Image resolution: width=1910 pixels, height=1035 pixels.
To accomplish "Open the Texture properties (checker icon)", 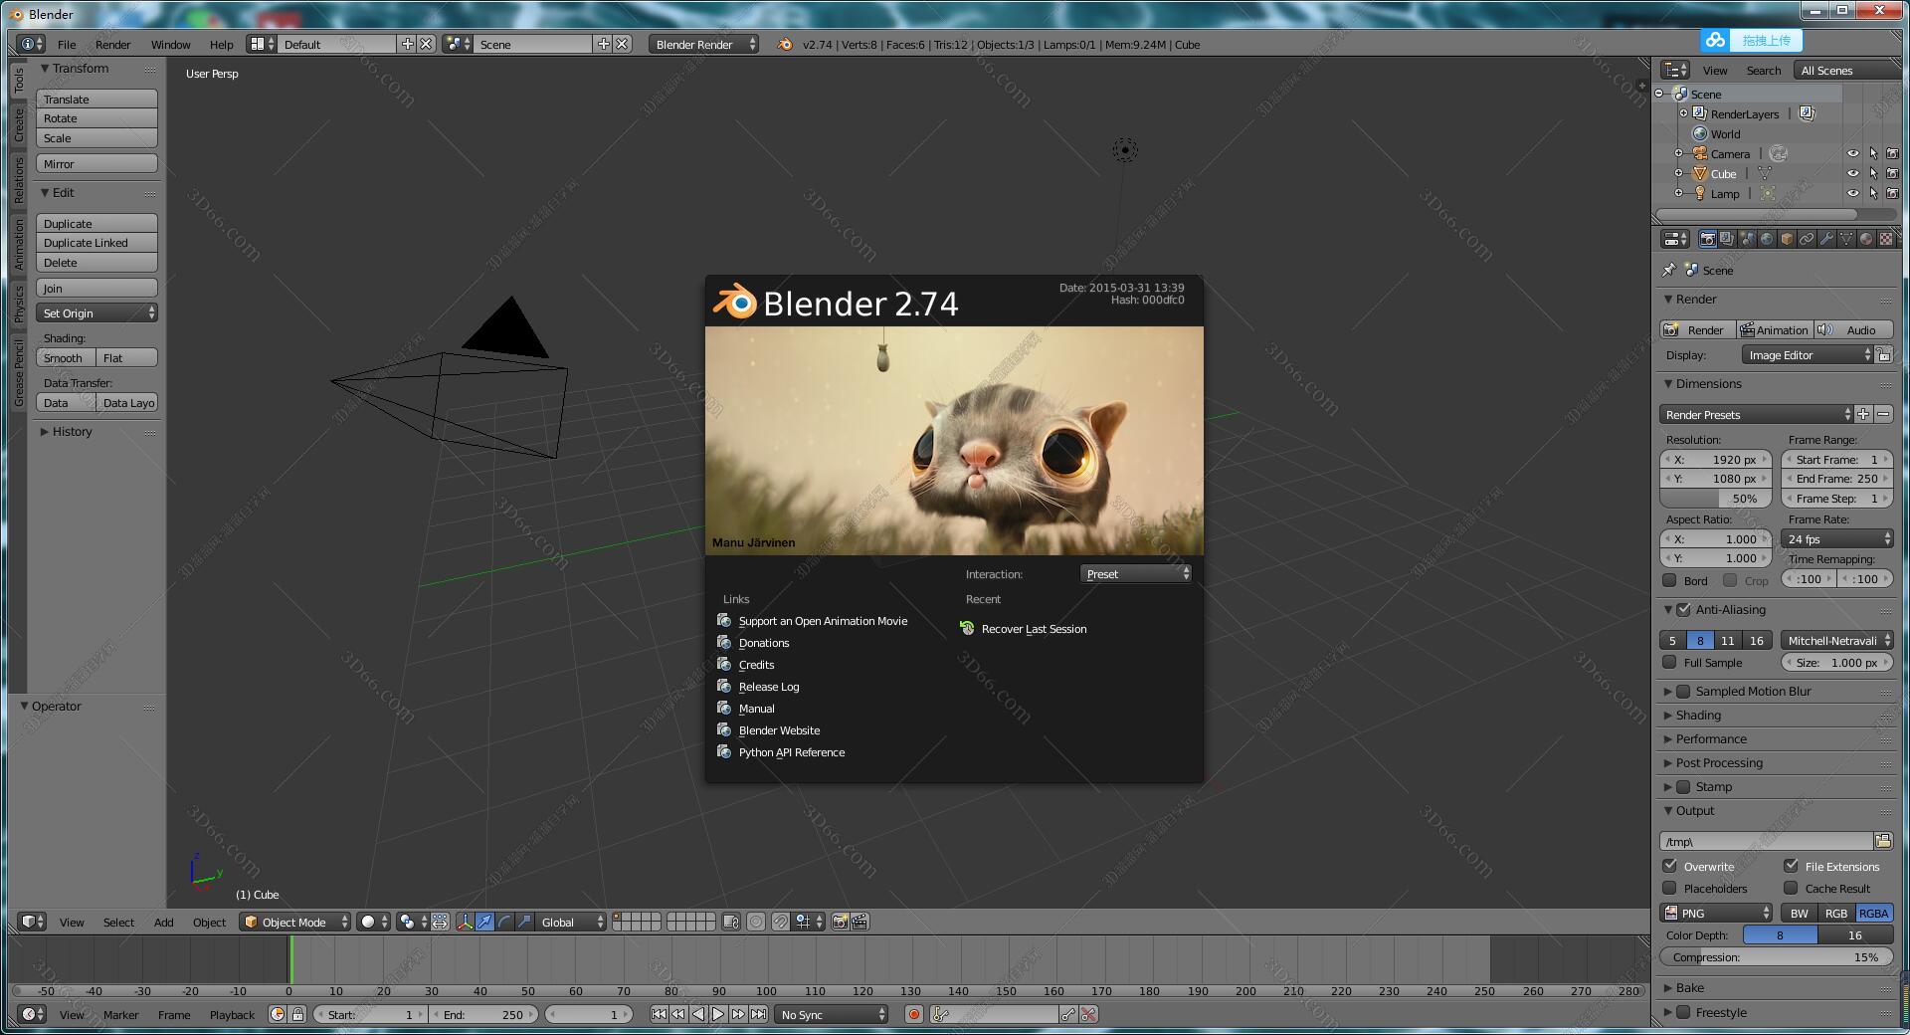I will (1885, 240).
